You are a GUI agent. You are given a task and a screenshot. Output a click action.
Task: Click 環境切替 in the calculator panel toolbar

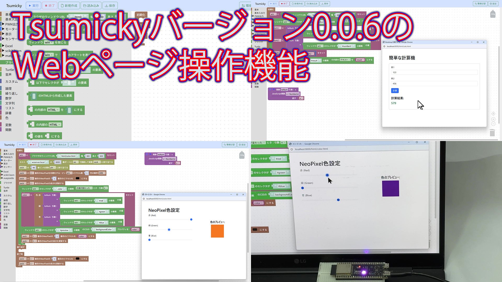coord(480,4)
